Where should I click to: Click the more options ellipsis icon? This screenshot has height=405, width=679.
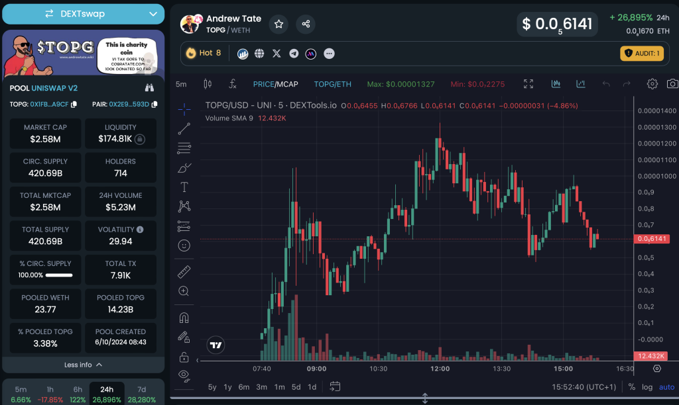(x=329, y=54)
